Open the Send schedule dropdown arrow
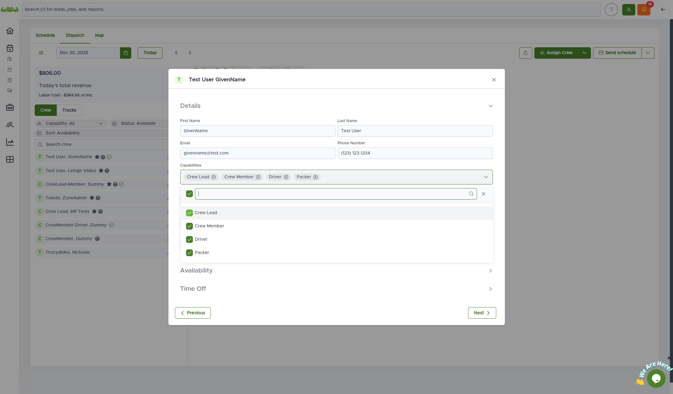The width and height of the screenshot is (673, 394). pos(648,53)
